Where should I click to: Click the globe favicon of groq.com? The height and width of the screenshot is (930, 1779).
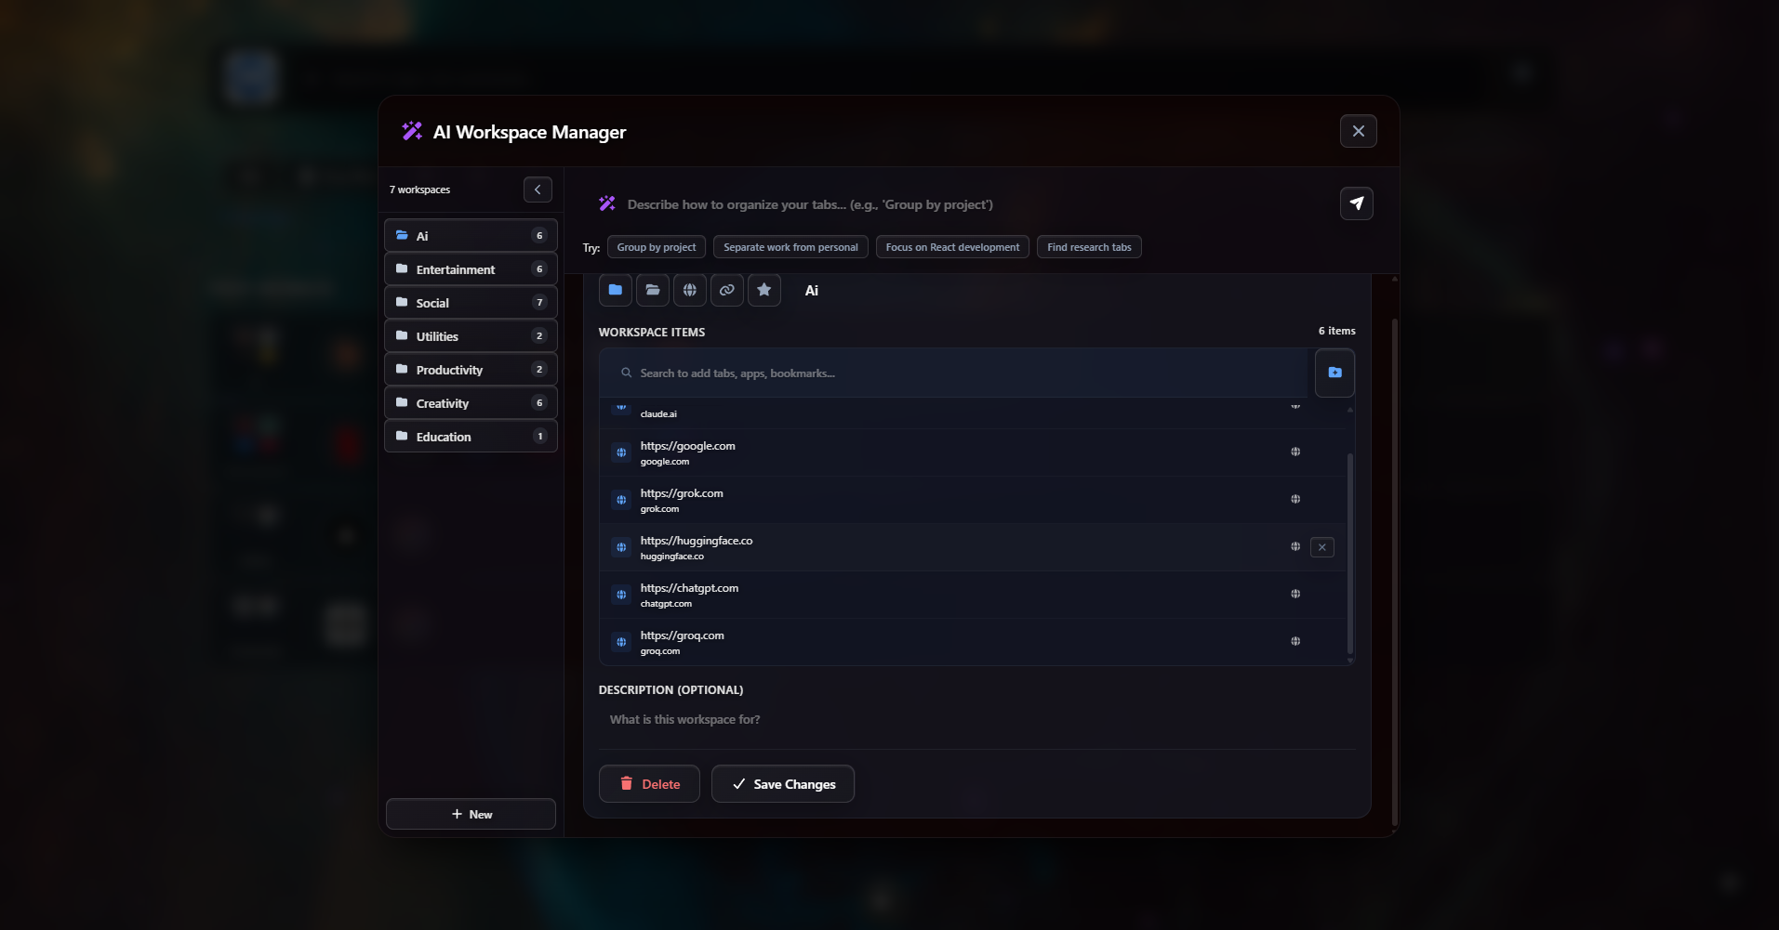point(621,642)
